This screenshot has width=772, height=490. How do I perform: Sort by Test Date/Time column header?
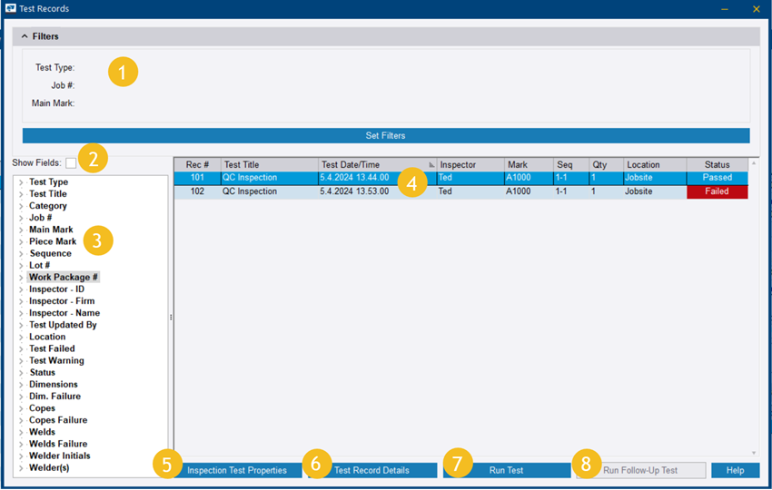(372, 164)
